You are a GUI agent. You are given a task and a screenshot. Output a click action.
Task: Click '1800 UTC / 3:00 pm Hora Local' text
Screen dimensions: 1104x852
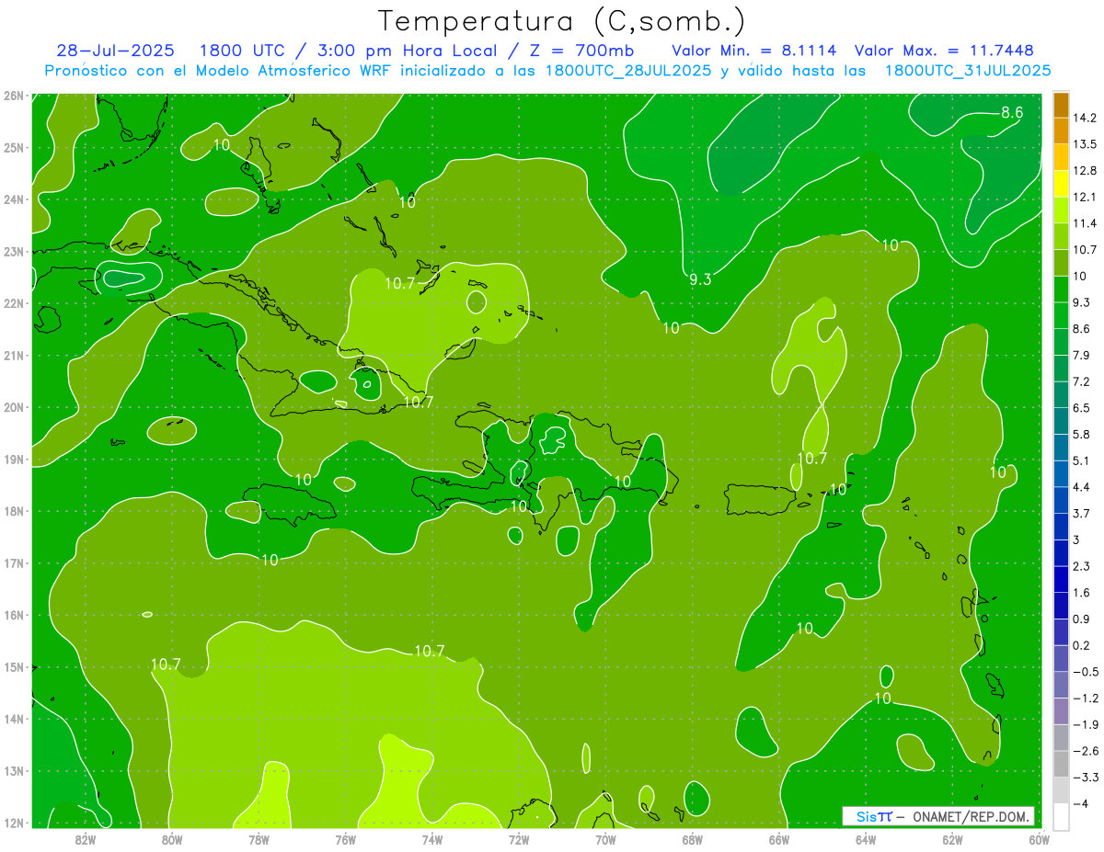(x=348, y=51)
